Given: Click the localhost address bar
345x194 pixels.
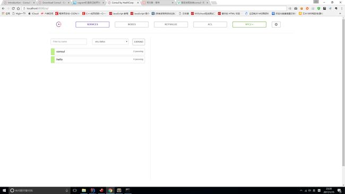Looking at the screenshot, I should click(154, 8).
